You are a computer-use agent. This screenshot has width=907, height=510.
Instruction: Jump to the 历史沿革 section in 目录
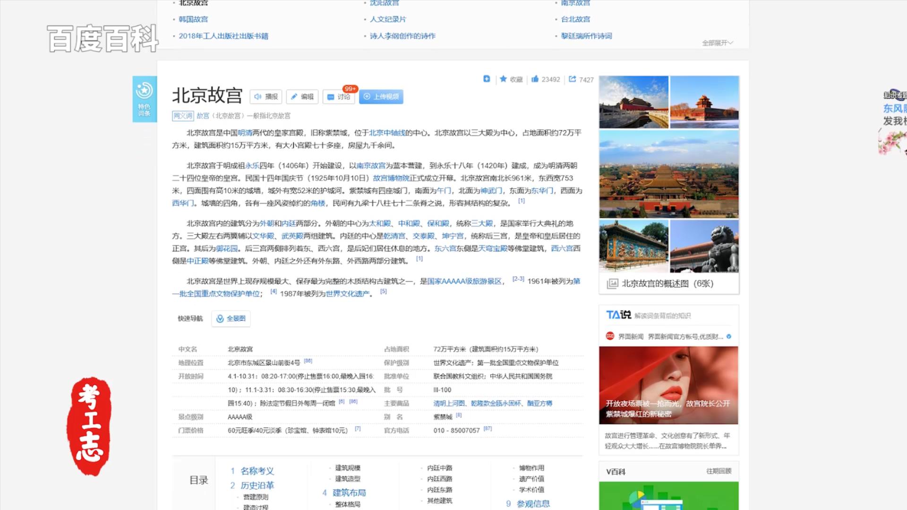258,485
